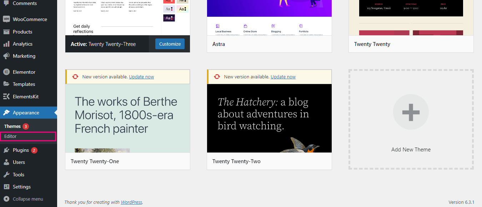The height and width of the screenshot is (207, 482).
Task: Open the Comments menu
Action: click(29, 3)
